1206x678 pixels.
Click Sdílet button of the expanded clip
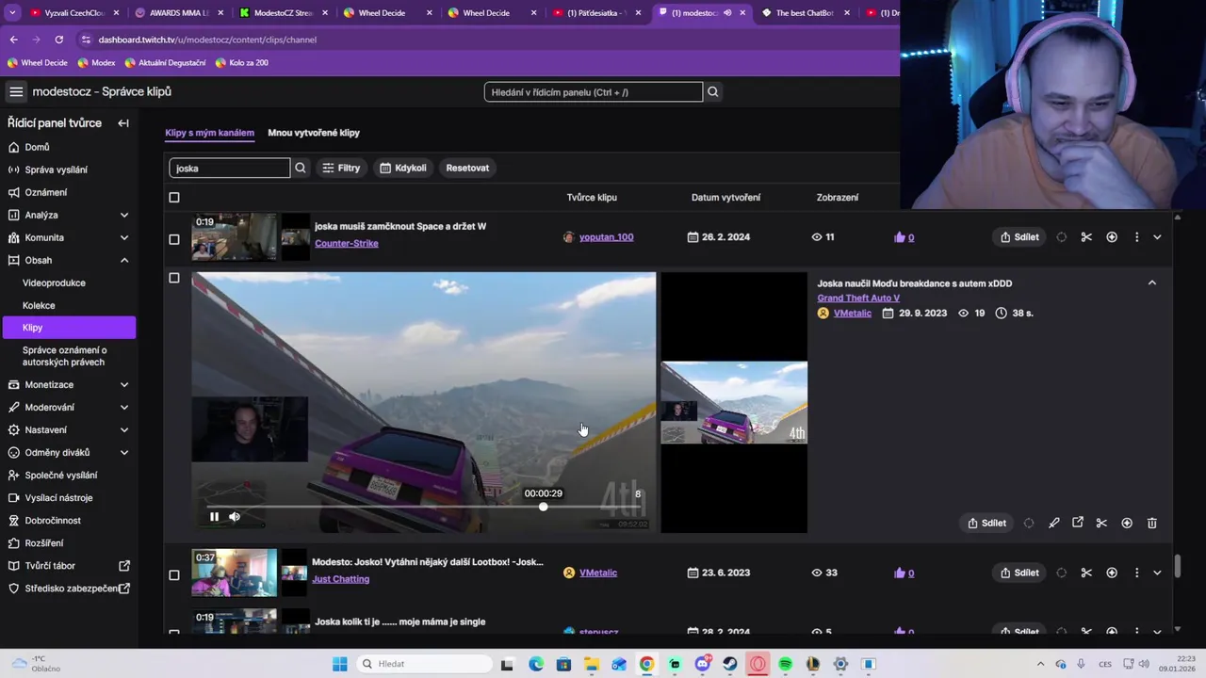(x=986, y=523)
